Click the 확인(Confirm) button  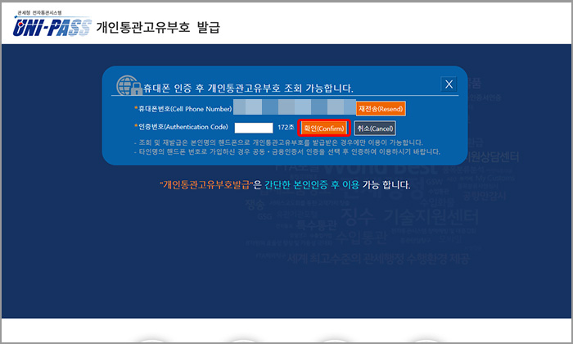[x=324, y=129]
